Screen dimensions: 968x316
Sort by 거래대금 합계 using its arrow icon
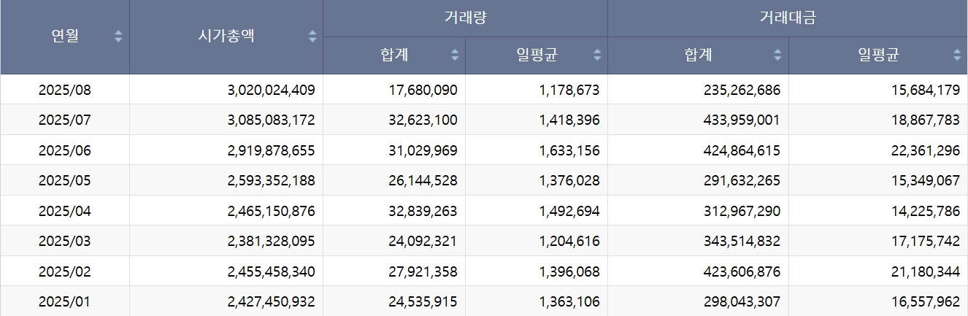click(777, 55)
